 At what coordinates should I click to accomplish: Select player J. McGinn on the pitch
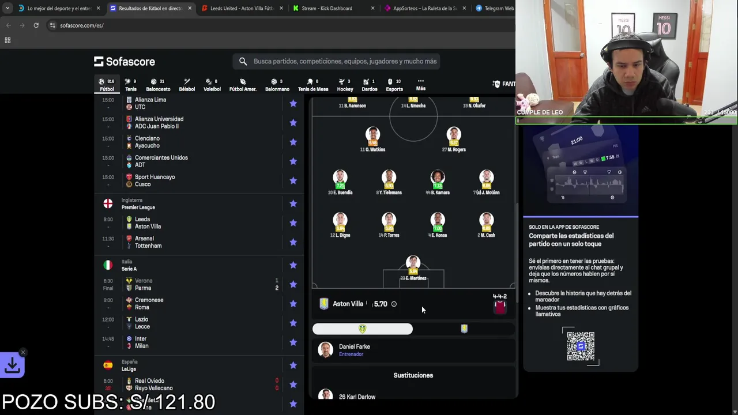coord(487,182)
